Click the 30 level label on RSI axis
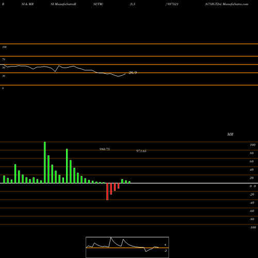258x258 pixels. coord(4,76)
